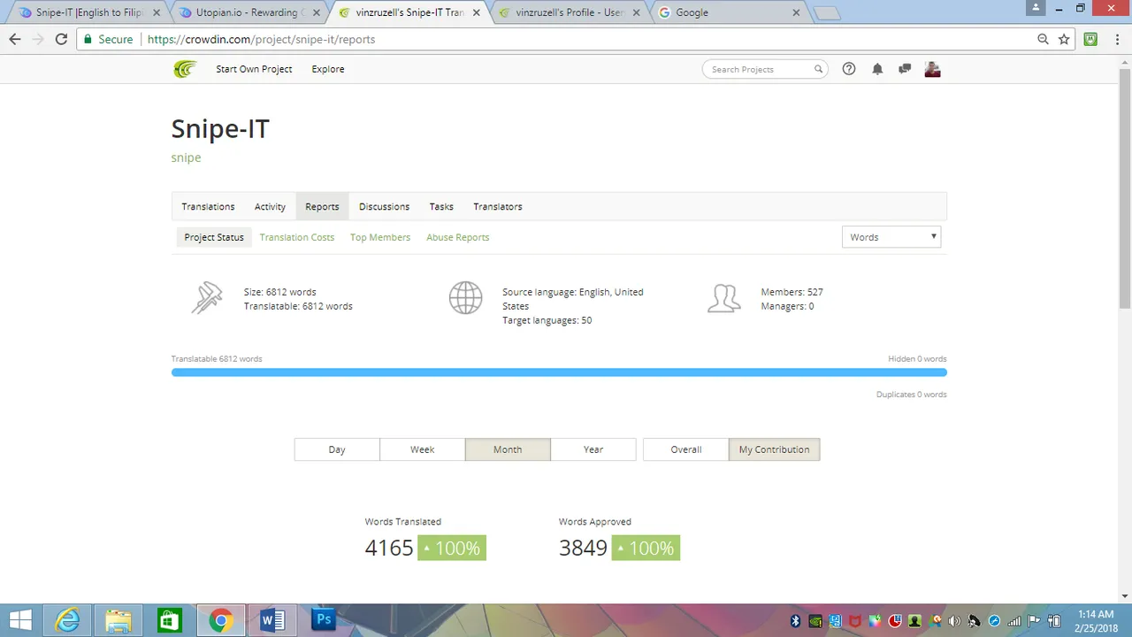Click the blue translatable progress bar
This screenshot has width=1132, height=637.
pyautogui.click(x=559, y=372)
